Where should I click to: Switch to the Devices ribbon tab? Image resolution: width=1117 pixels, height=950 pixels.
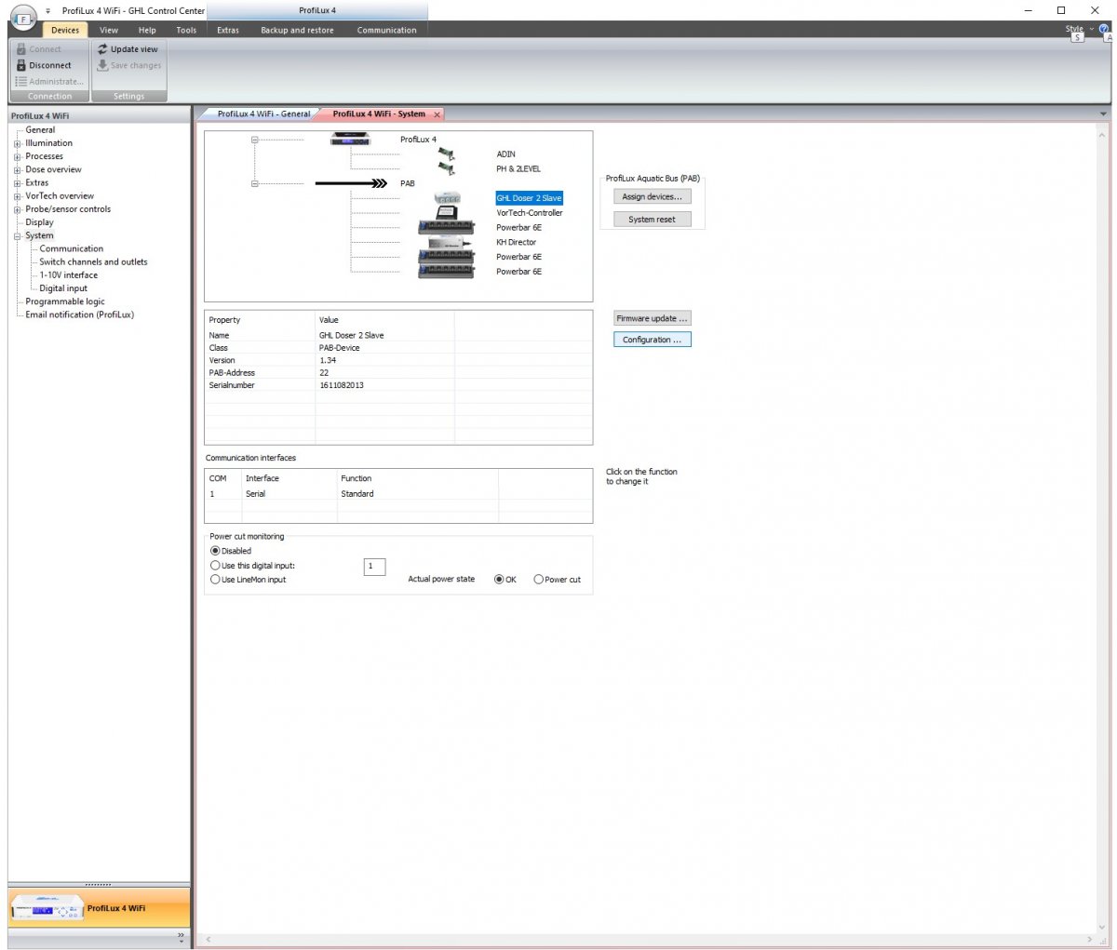coord(65,30)
